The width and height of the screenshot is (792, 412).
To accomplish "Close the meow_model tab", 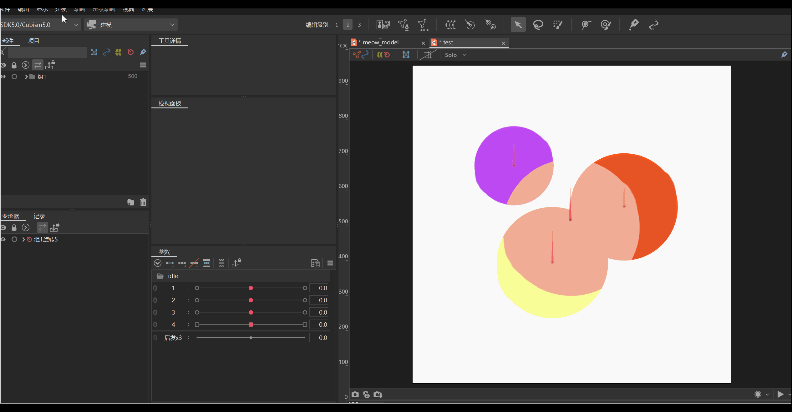I will click(x=423, y=43).
